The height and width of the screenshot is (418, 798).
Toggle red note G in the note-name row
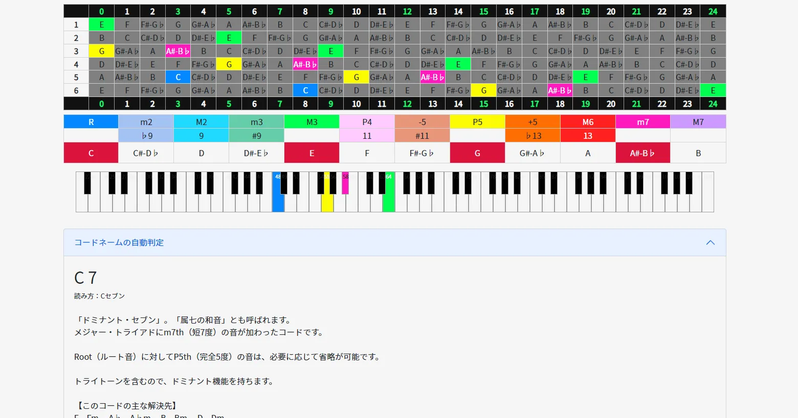click(x=478, y=153)
